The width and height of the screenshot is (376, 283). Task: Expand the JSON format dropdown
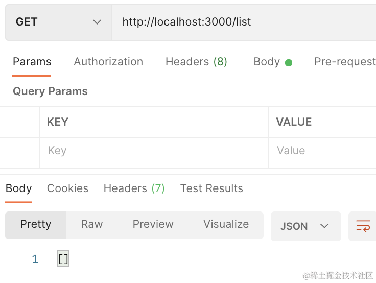[x=305, y=226]
